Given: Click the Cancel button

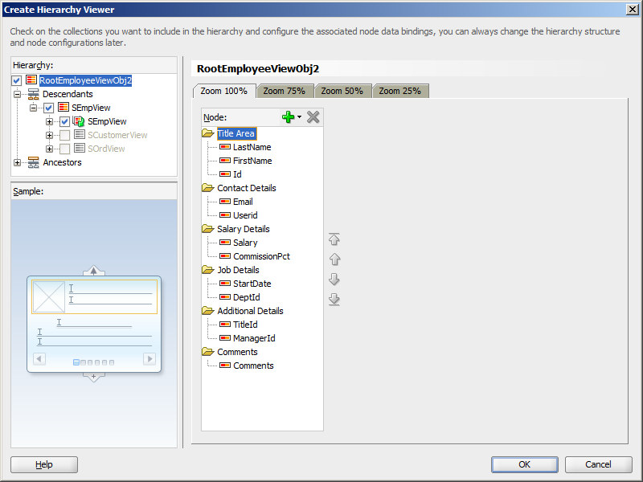Looking at the screenshot, I should (x=598, y=464).
